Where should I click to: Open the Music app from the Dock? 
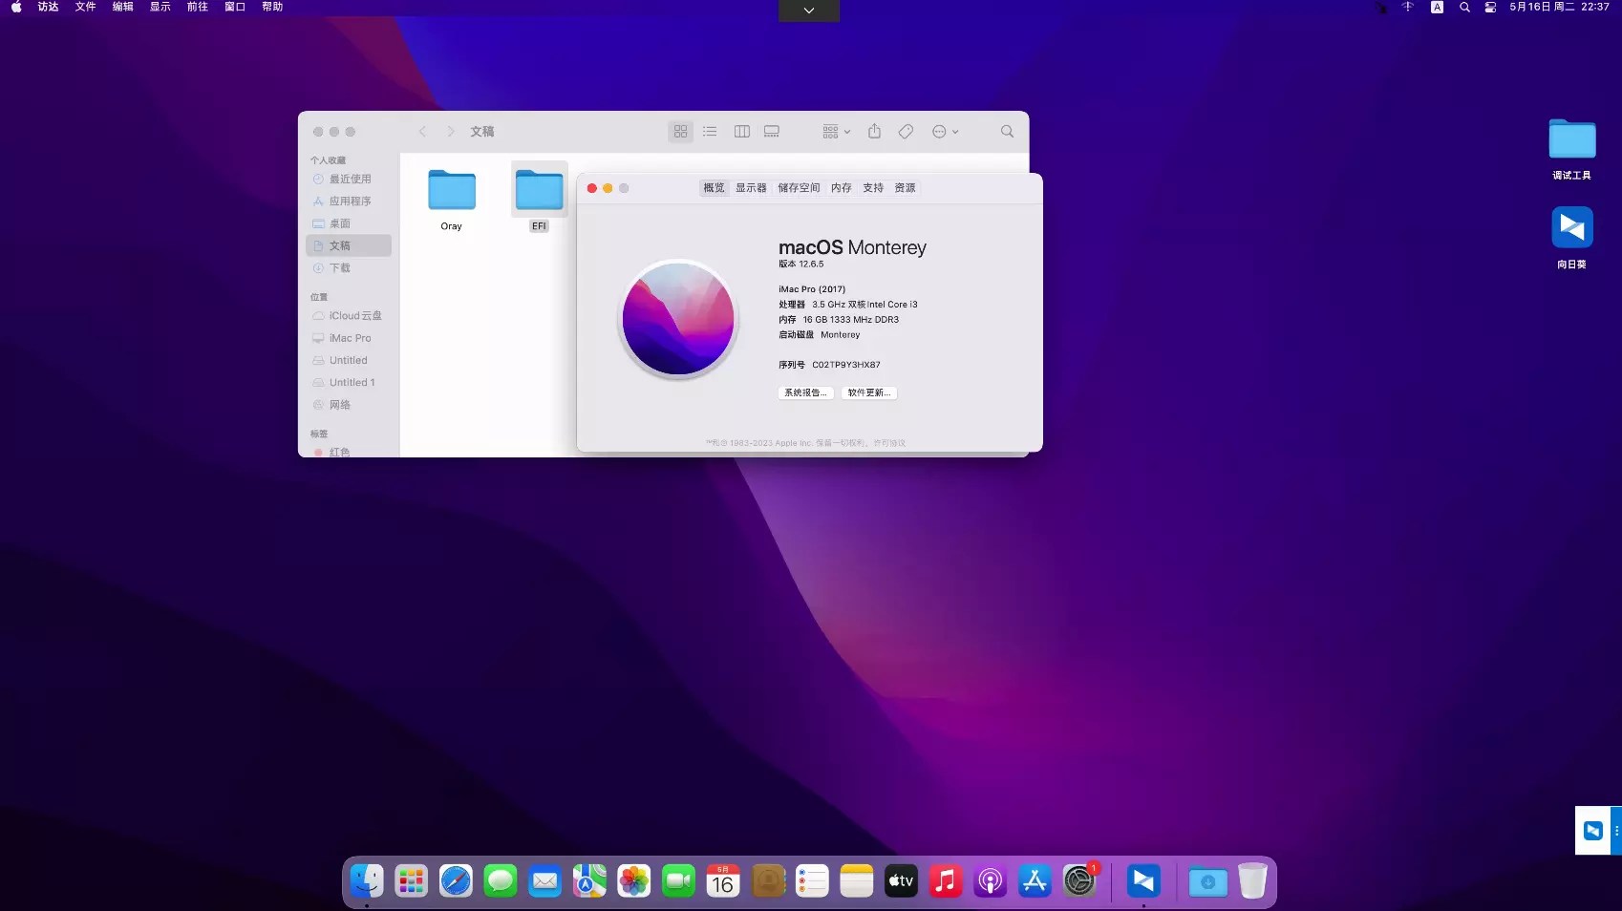coord(945,880)
